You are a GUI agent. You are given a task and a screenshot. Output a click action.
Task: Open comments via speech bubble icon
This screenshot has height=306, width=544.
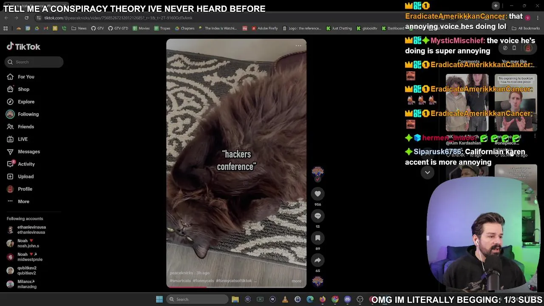(x=317, y=216)
